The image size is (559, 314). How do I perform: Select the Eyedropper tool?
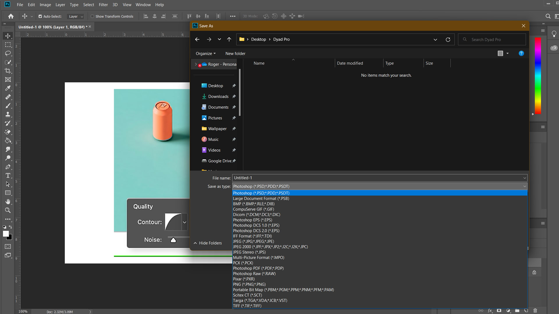click(8, 88)
